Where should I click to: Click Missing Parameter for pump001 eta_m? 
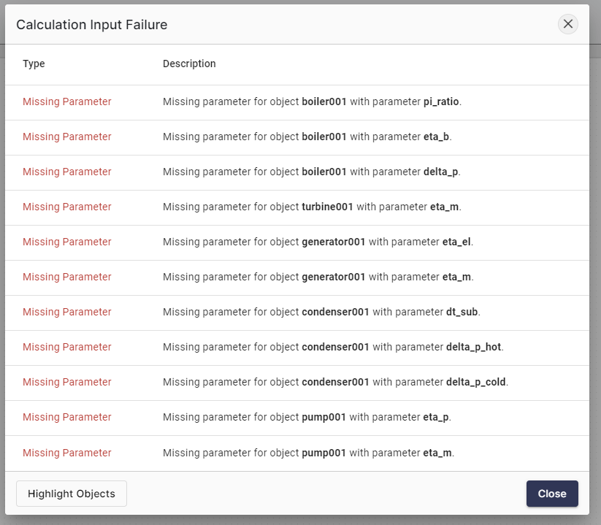tap(67, 453)
